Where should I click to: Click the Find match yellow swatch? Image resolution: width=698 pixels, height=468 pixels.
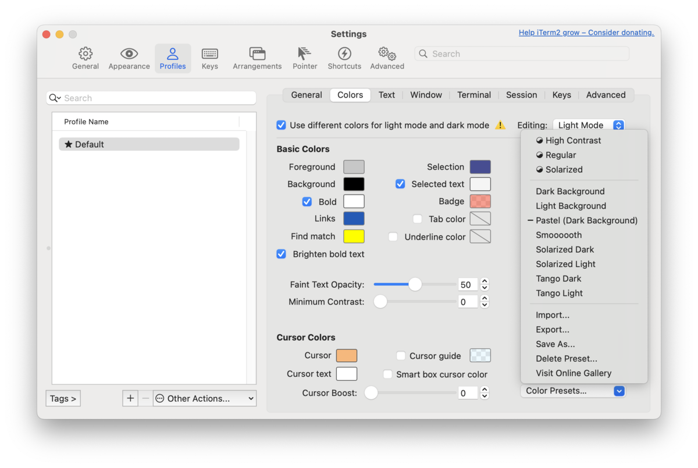tap(354, 236)
